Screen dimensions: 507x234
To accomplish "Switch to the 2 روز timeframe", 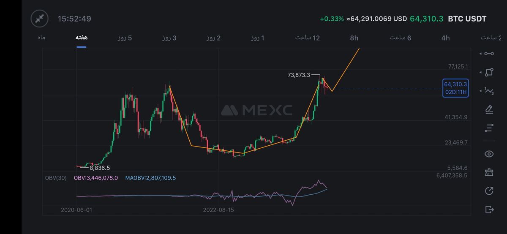I will click(x=213, y=38).
